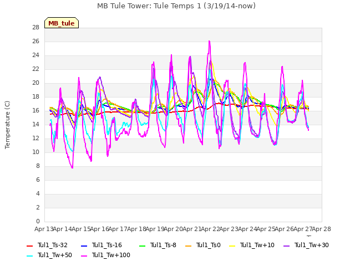Click the blue Tul1_Ts-16 legend swatch
The width and height of the screenshot is (355, 266).
[84, 245]
